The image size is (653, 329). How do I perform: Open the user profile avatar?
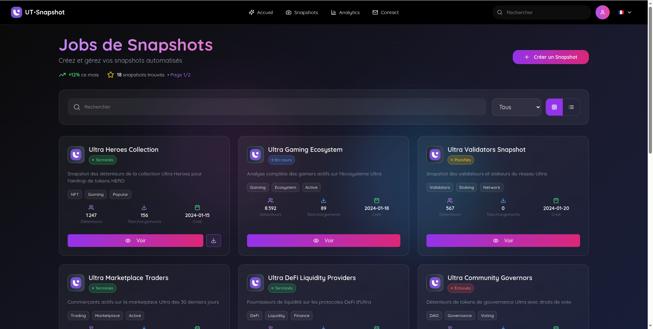pyautogui.click(x=602, y=12)
